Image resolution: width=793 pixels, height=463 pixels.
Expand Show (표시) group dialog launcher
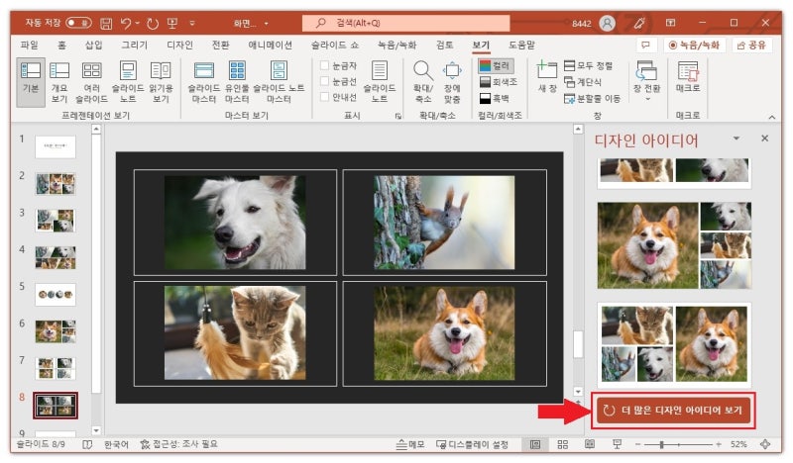point(398,116)
